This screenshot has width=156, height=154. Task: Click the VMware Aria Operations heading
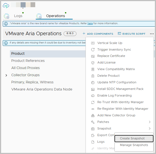[x=33, y=34]
